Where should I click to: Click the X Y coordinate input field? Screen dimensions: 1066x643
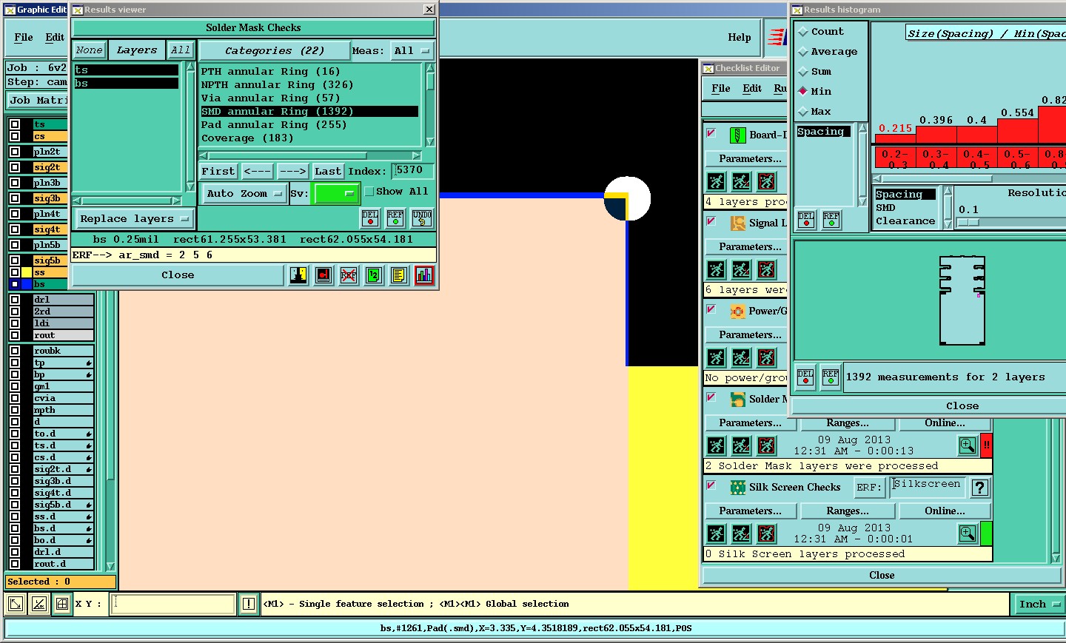pyautogui.click(x=174, y=604)
